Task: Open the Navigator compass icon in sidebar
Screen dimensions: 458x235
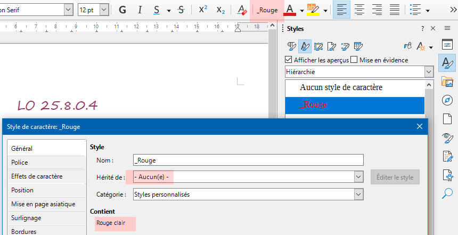Action: (x=447, y=101)
